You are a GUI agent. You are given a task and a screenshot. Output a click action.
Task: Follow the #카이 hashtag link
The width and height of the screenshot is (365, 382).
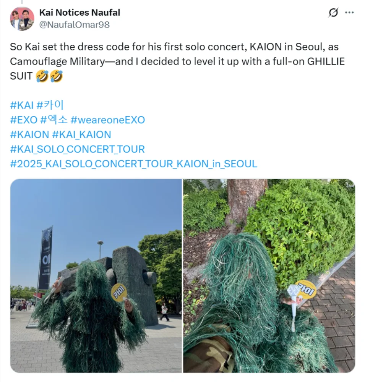pyautogui.click(x=50, y=105)
